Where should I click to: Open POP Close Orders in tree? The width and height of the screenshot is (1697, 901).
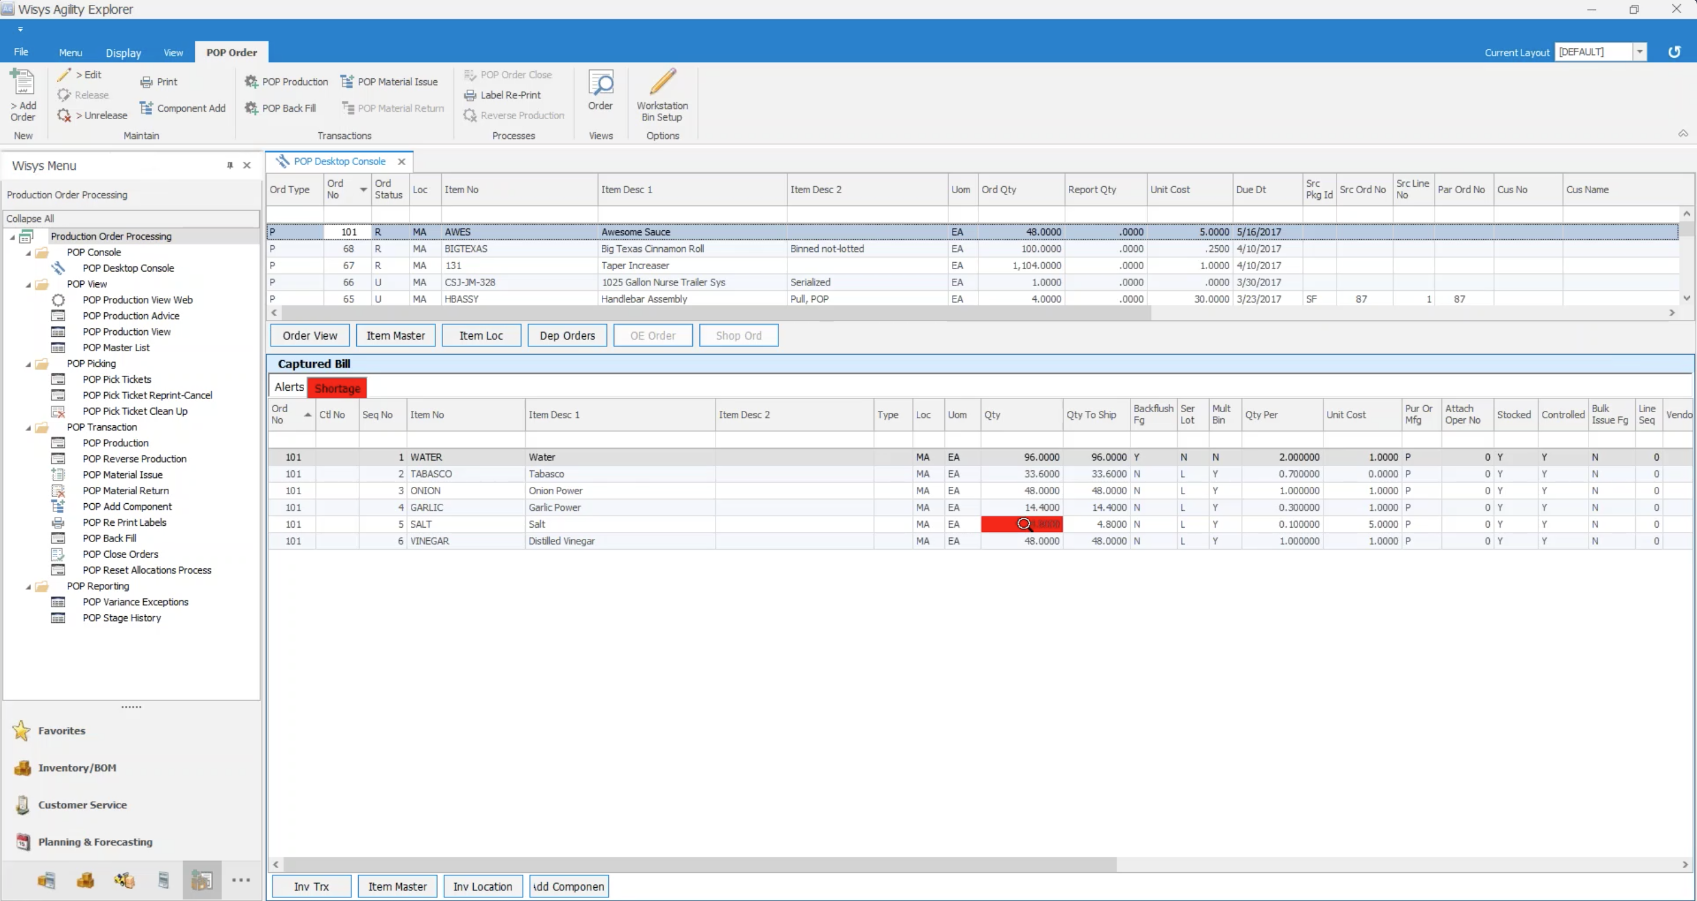pos(120,554)
